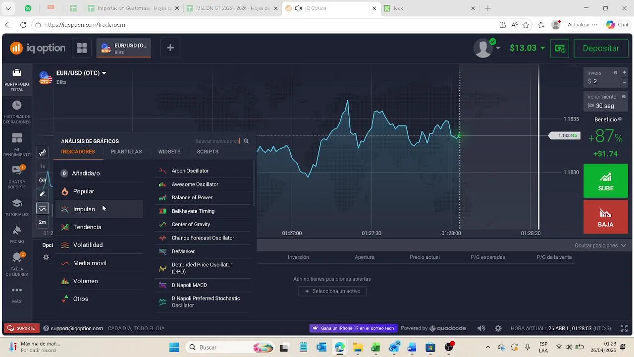Expand the $13.03 balance dropdown
This screenshot has width=634, height=357.
pos(528,48)
